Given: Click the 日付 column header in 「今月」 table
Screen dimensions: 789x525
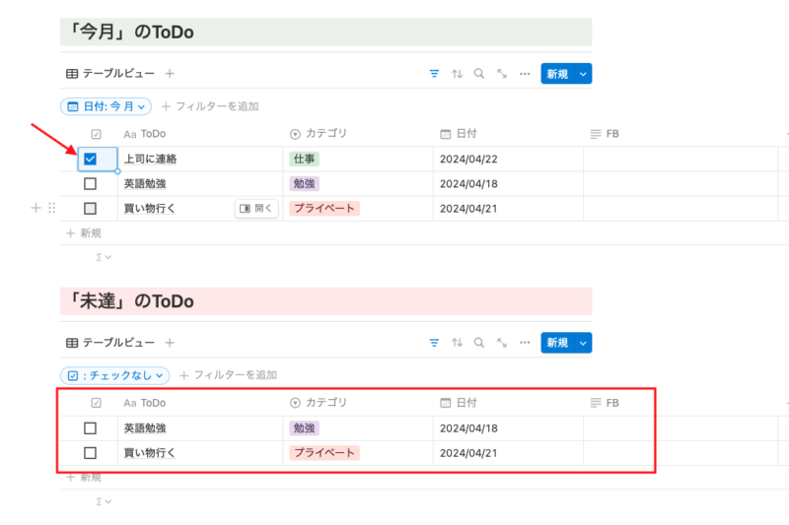Looking at the screenshot, I should [459, 134].
